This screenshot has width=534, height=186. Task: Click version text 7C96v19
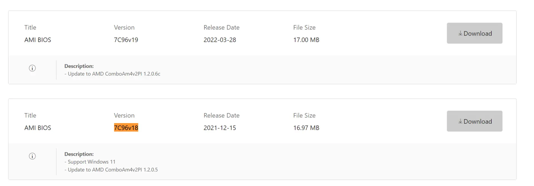[x=126, y=40]
